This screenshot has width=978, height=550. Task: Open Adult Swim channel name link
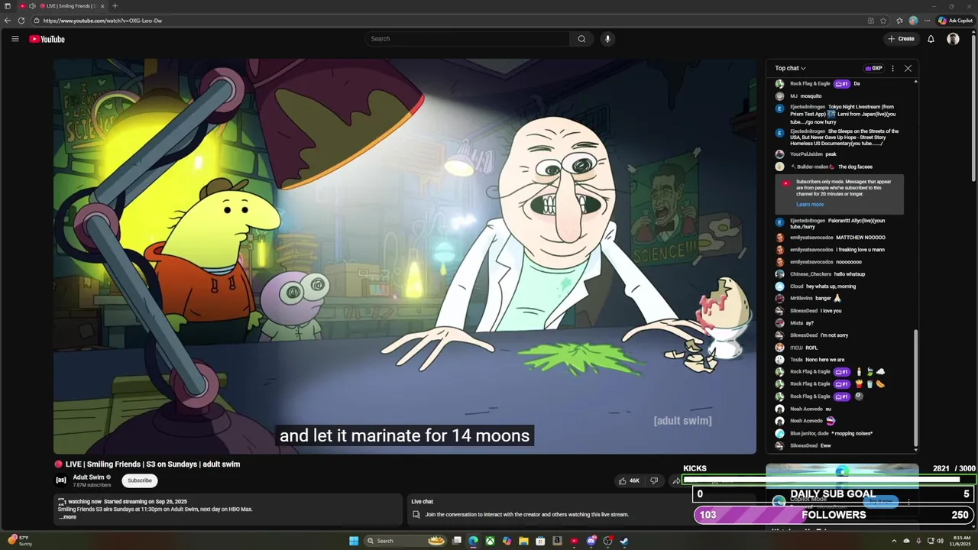pyautogui.click(x=89, y=477)
